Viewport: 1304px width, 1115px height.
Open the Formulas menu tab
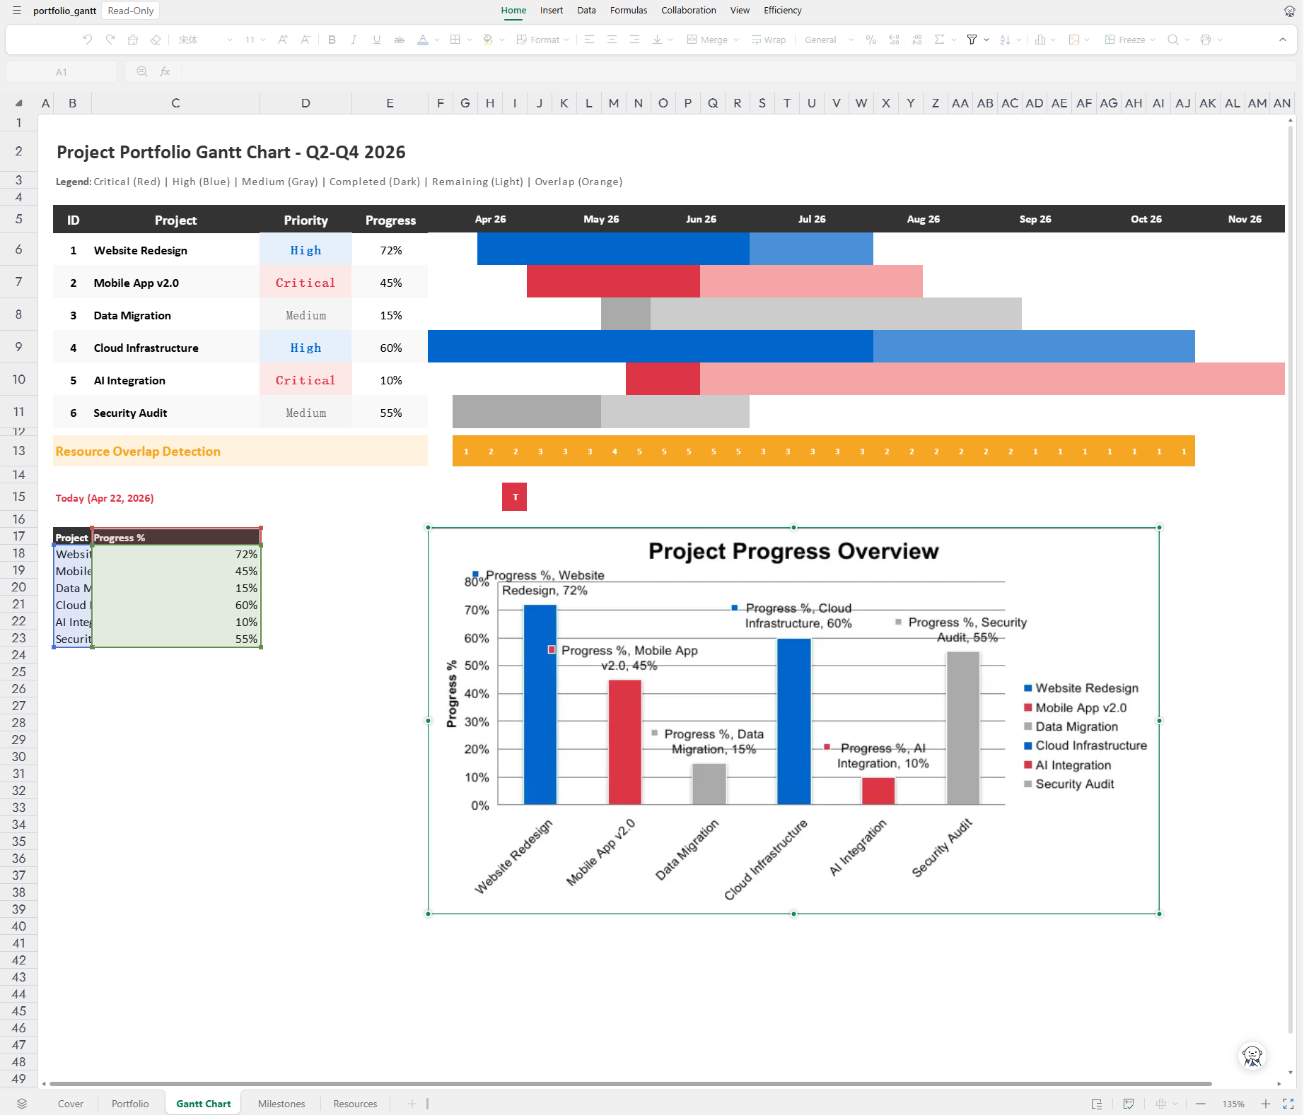pyautogui.click(x=629, y=10)
